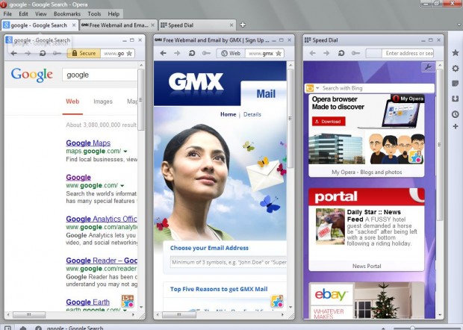Image resolution: width=463 pixels, height=330 pixels.
Task: Open the Downloads panel in sidebar
Action: click(x=455, y=99)
